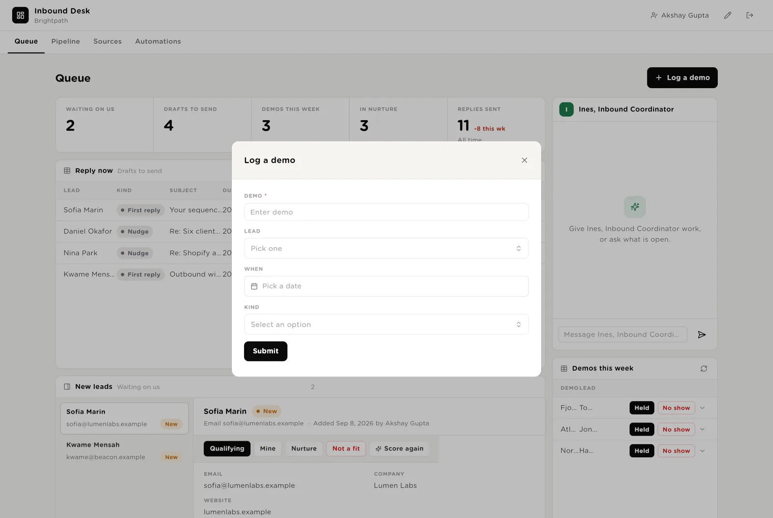
Task: Click the Enter demo text field
Action: click(386, 212)
